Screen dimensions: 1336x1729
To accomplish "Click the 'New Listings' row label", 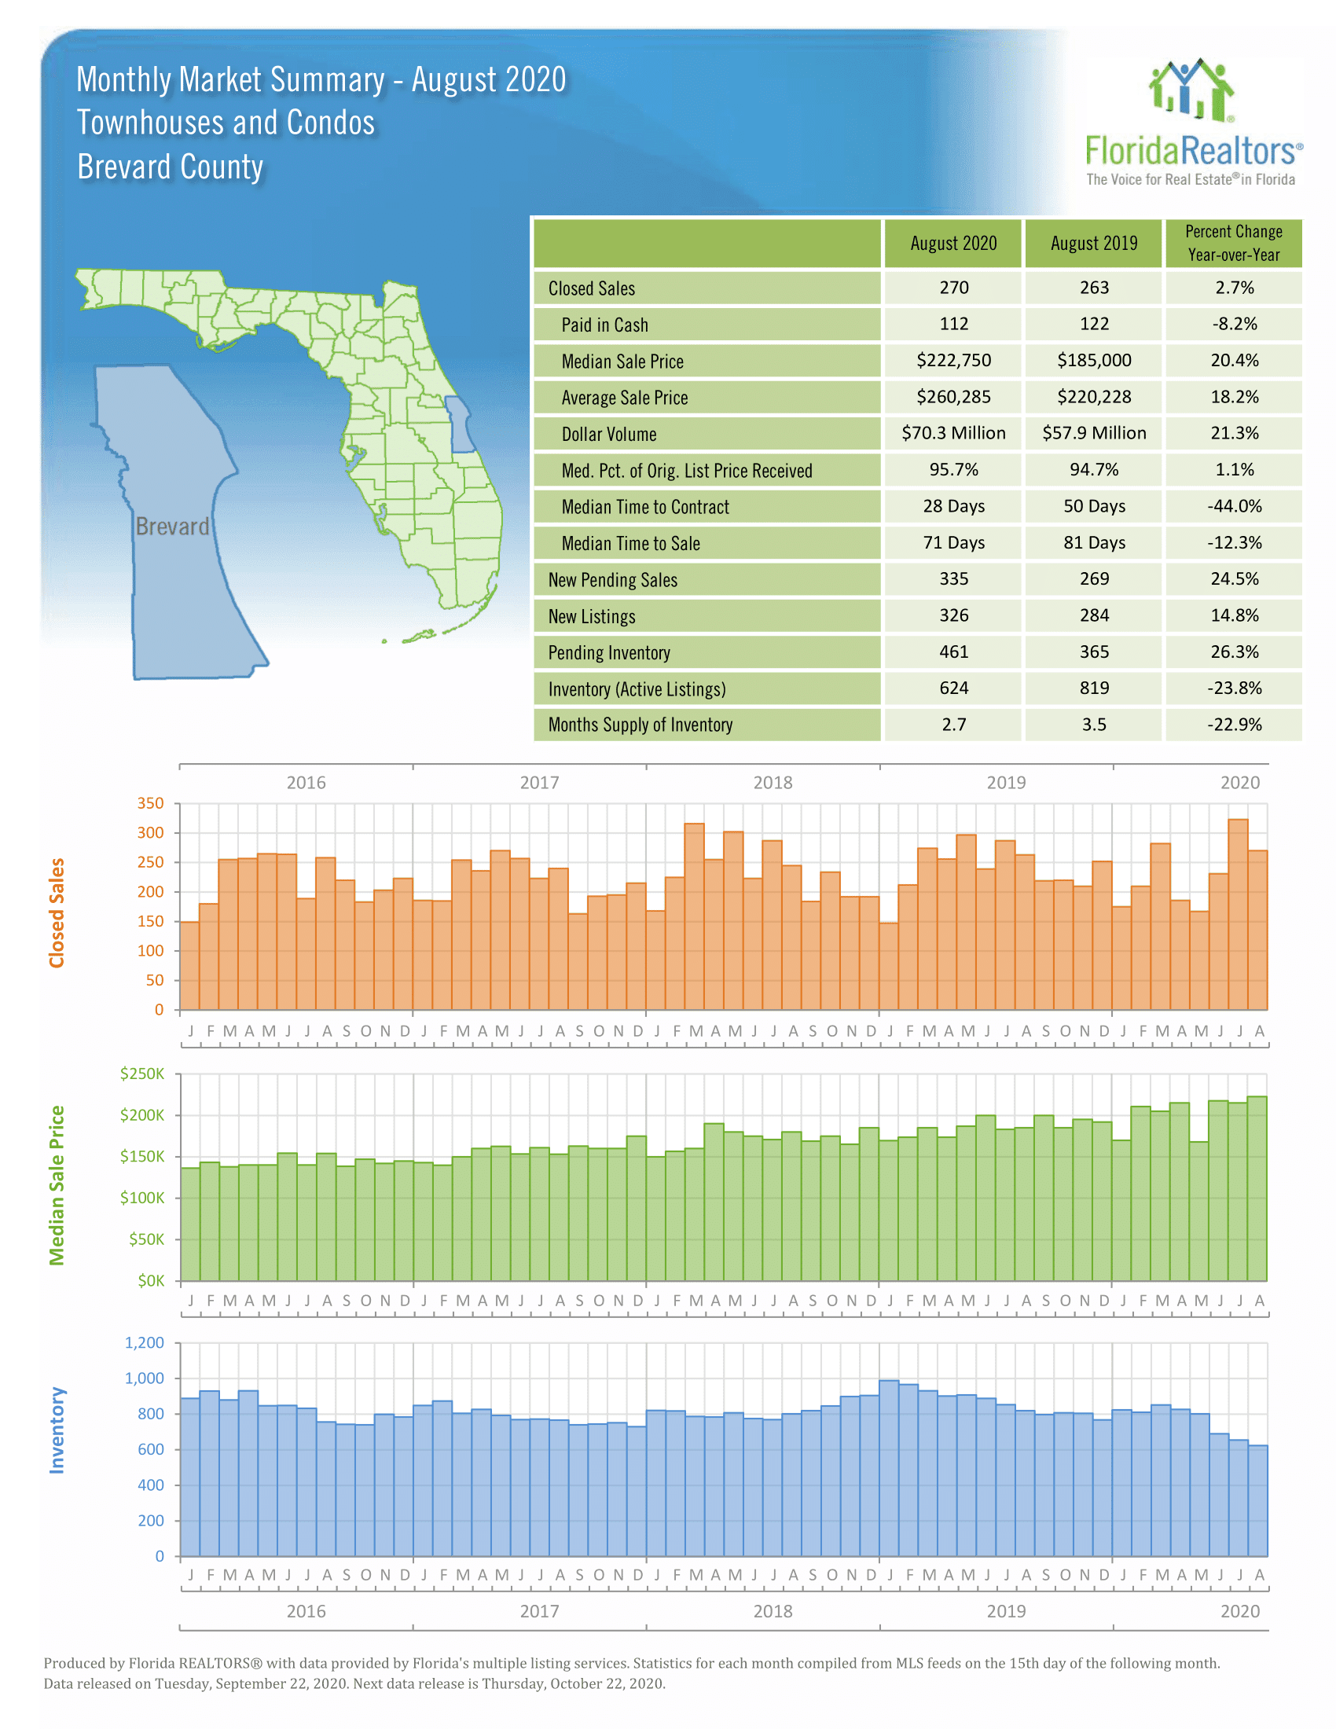I will click(x=591, y=616).
